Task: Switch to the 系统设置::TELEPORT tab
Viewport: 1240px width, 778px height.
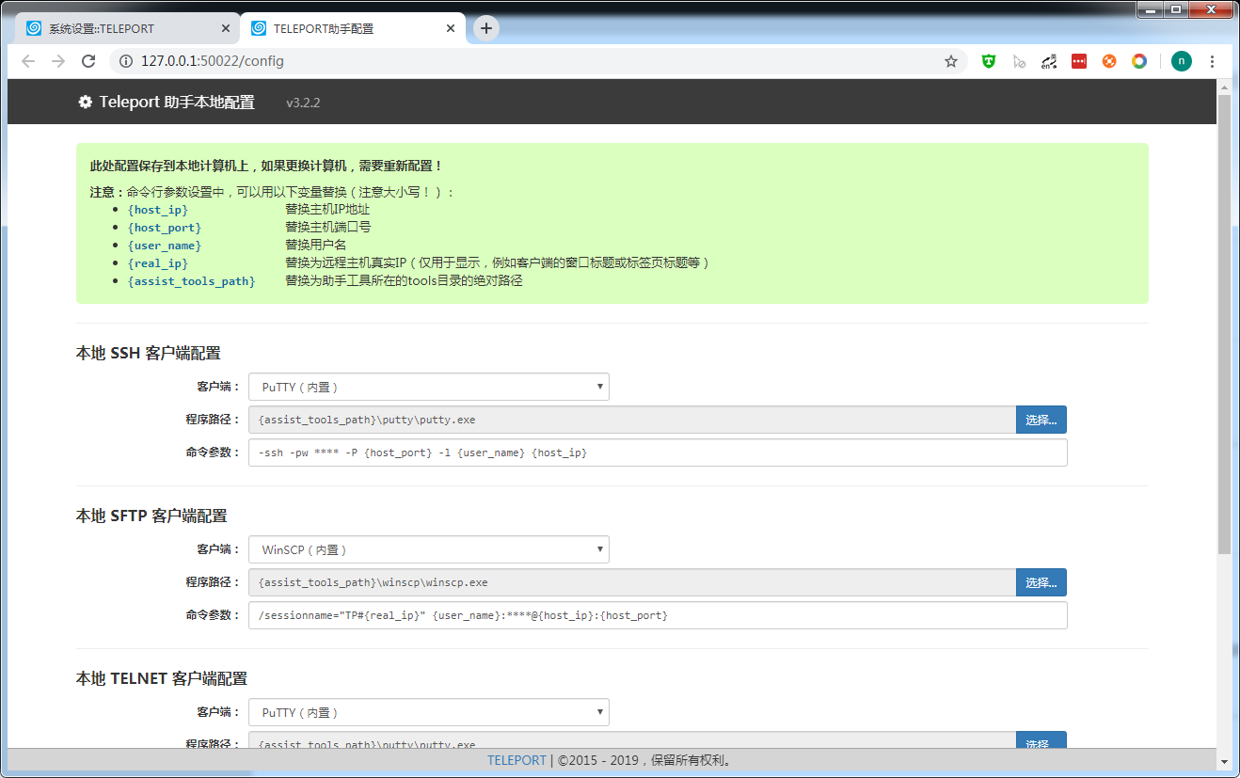Action: 128,28
